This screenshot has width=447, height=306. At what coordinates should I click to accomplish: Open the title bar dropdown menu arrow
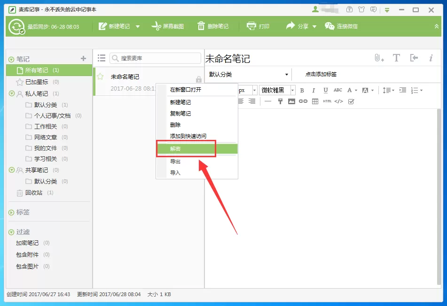(x=387, y=10)
